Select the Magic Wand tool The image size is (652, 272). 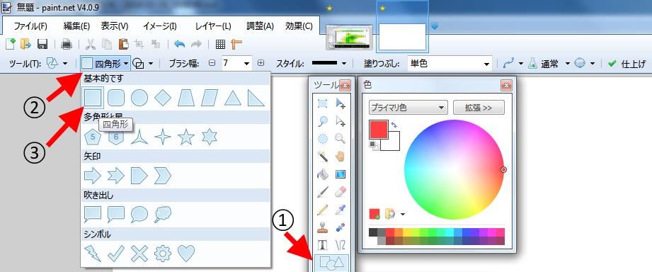tap(322, 156)
